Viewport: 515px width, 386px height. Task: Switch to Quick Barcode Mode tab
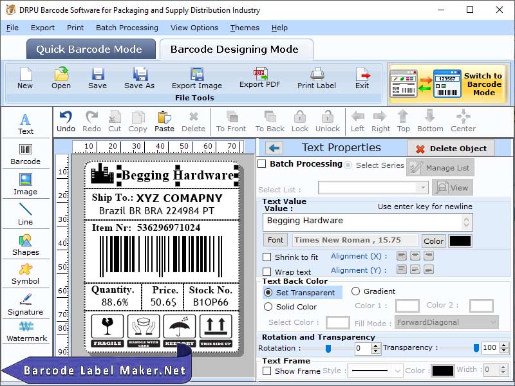[90, 49]
